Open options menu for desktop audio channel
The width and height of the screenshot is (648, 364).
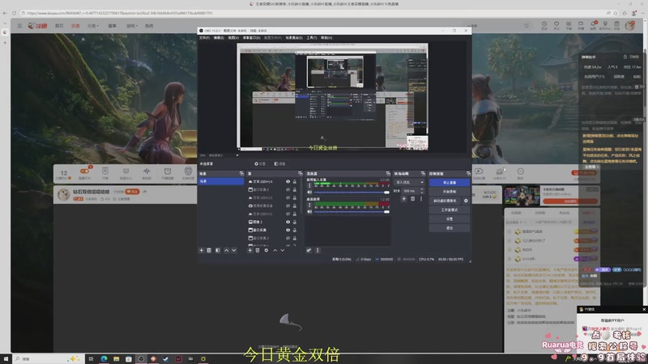tap(309, 205)
